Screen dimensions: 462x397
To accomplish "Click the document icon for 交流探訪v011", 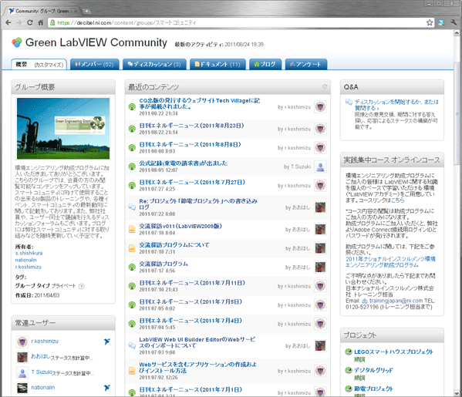I will point(132,229).
